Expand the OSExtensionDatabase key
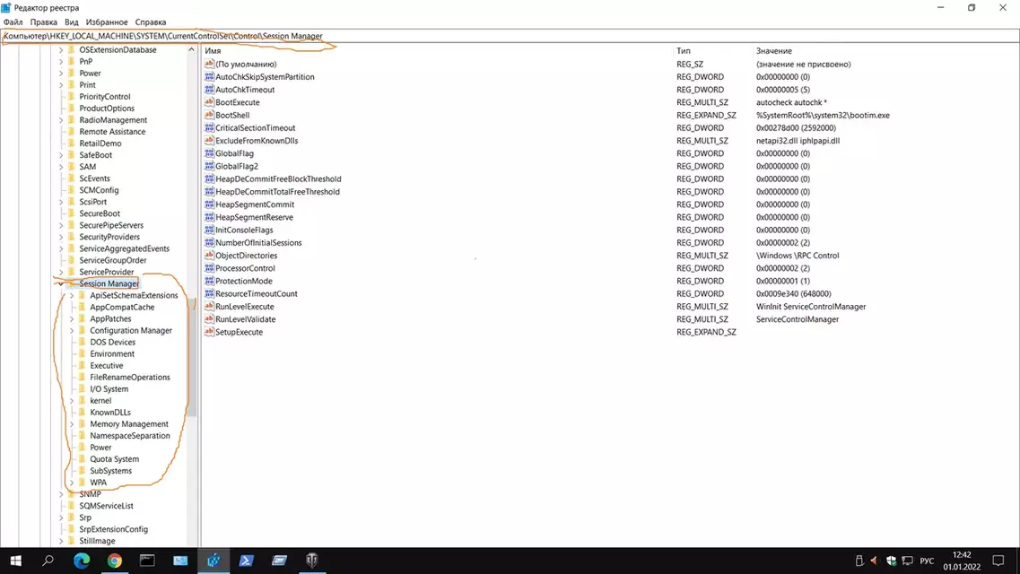This screenshot has width=1020, height=574. [x=61, y=49]
